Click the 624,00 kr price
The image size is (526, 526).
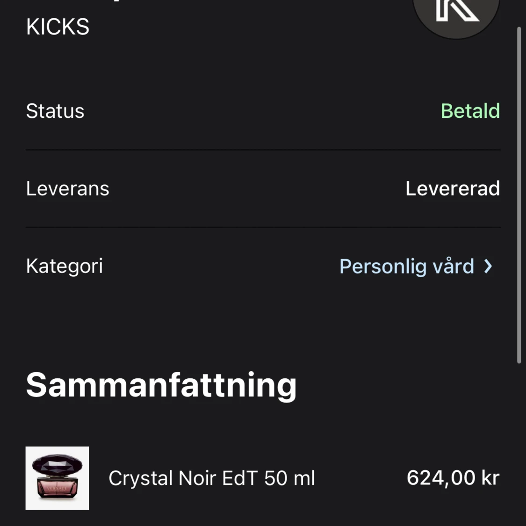coord(453,478)
